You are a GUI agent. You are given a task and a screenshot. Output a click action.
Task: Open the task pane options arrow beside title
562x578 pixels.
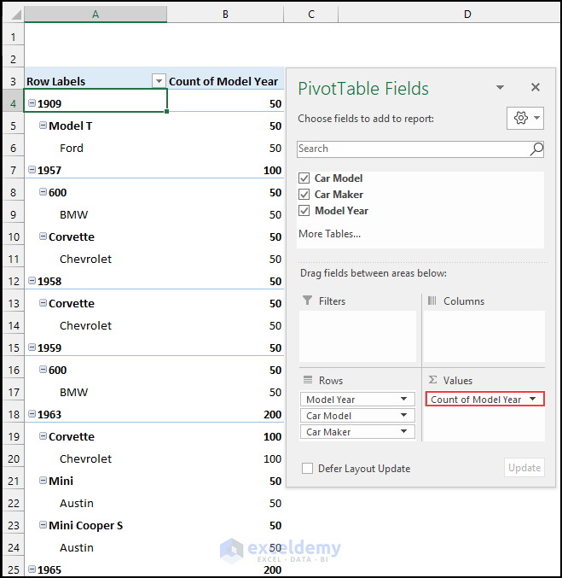pos(500,87)
